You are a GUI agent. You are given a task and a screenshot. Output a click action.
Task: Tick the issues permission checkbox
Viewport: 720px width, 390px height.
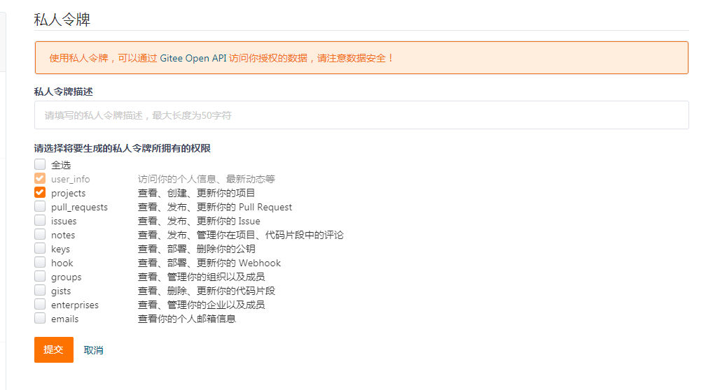tap(40, 220)
